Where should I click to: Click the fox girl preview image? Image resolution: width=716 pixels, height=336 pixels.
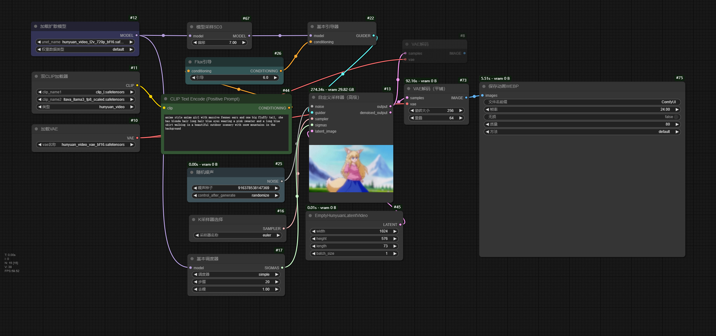[x=351, y=169]
